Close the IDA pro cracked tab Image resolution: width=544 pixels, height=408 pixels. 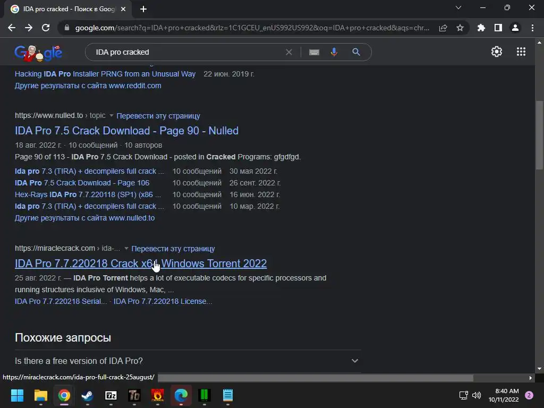point(123,9)
